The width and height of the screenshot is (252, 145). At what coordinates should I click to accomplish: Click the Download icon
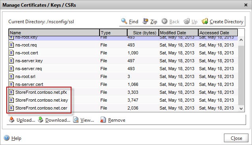[41, 120]
